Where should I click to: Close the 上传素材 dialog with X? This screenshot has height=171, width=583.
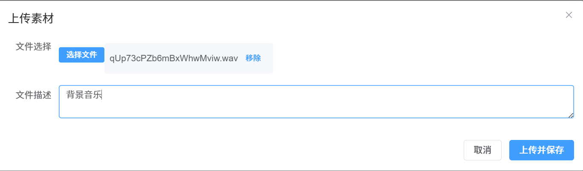point(569,15)
